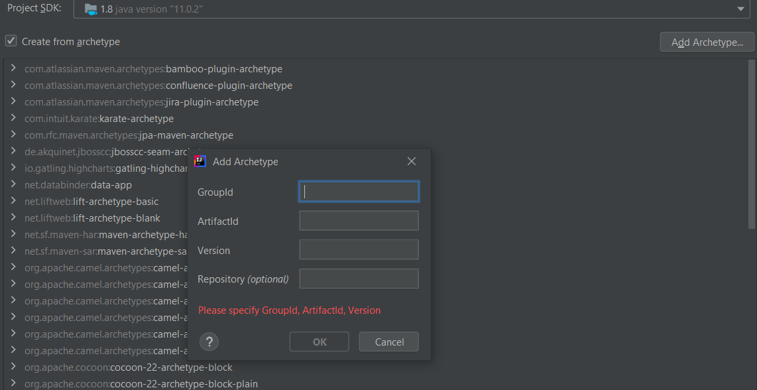Screen dimensions: 757x390
Task: Select net.databinder:data-app
Action: pyautogui.click(x=78, y=184)
